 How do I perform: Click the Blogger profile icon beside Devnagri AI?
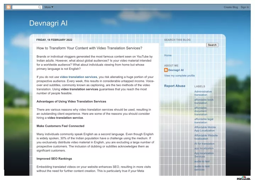[x=166, y=70]
